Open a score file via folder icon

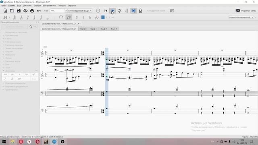(x=12, y=11)
